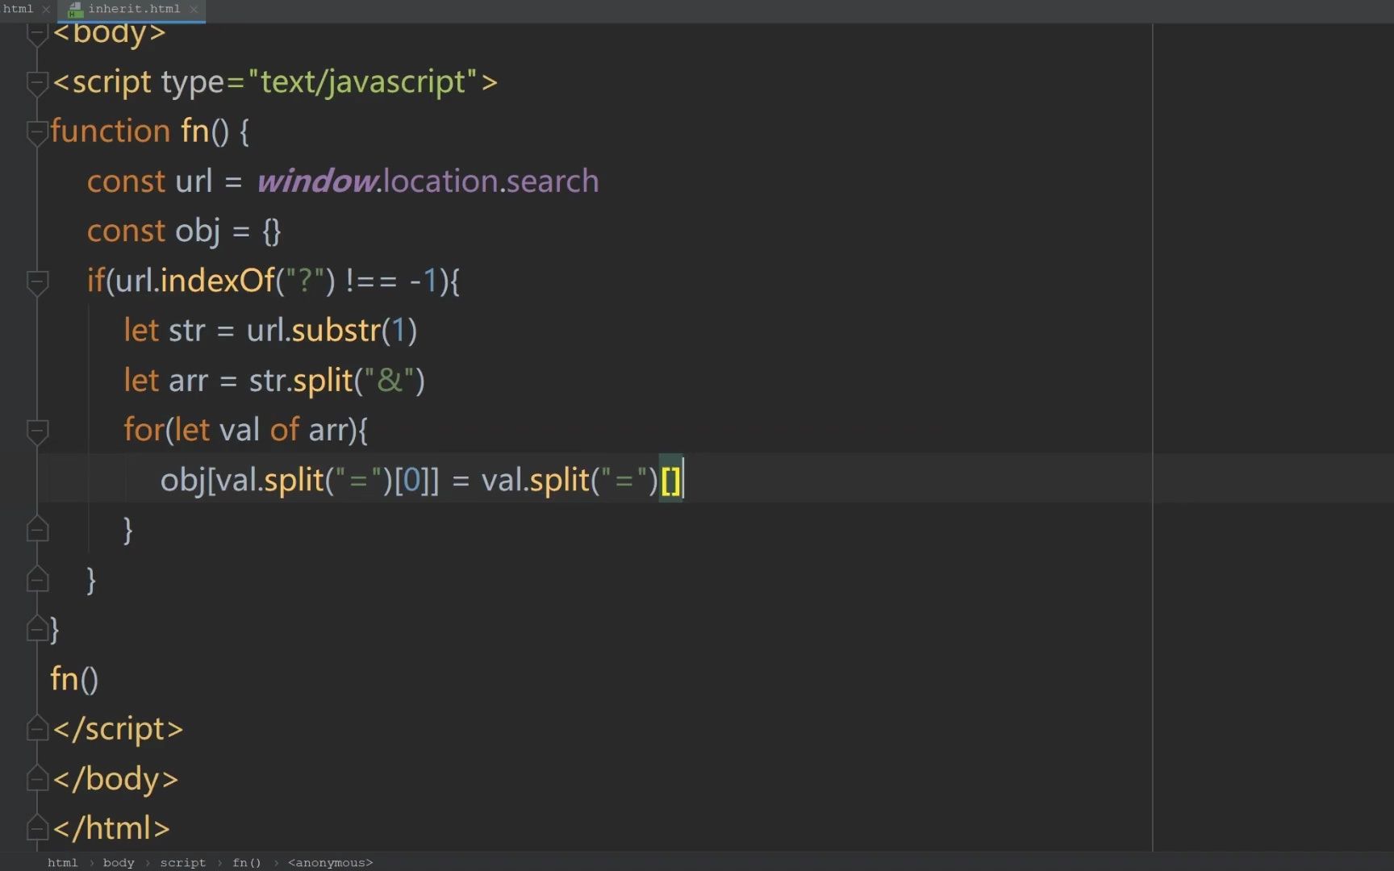Close the first html tab

click(x=46, y=9)
